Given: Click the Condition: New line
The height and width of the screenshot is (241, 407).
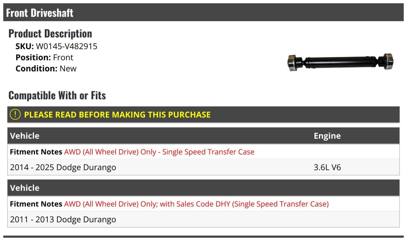Looking at the screenshot, I should pyautogui.click(x=46, y=68).
